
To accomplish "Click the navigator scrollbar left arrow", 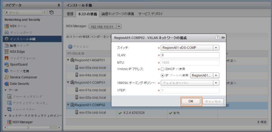I will (x=5, y=127).
